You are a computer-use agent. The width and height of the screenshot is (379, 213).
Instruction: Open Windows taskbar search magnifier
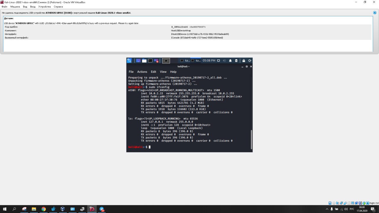pyautogui.click(x=14, y=209)
